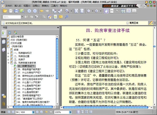Choose the pencil note annotation tool
The height and width of the screenshot is (115, 157).
pos(50,17)
